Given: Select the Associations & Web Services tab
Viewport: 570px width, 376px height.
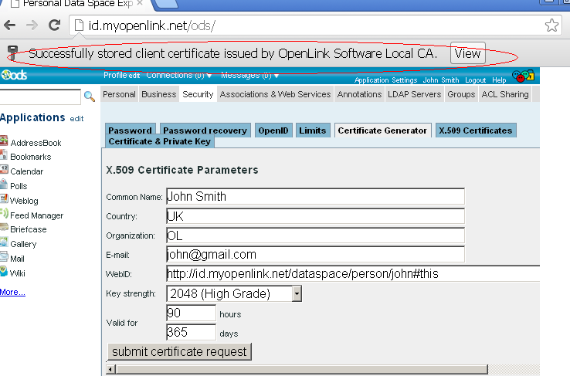Looking at the screenshot, I should click(x=275, y=94).
